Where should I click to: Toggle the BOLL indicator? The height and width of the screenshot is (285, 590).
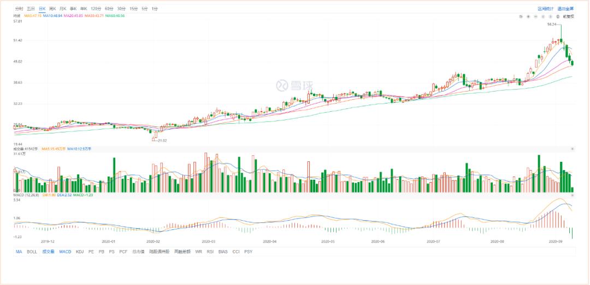32,252
